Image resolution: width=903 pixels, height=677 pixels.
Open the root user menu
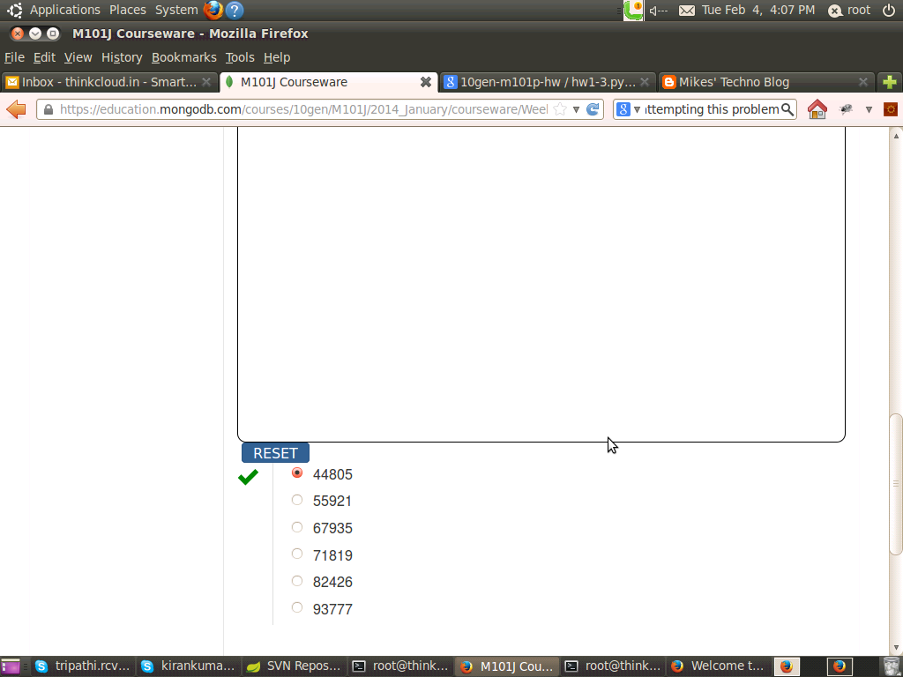click(x=850, y=11)
